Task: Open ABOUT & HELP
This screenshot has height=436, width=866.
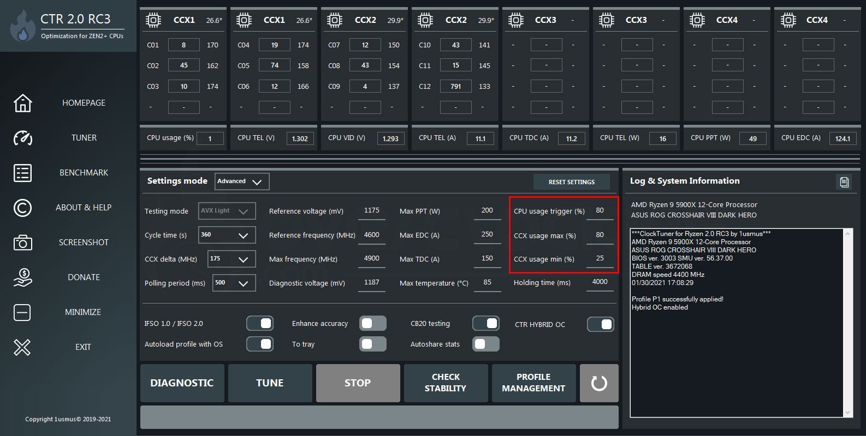Action: click(x=84, y=208)
